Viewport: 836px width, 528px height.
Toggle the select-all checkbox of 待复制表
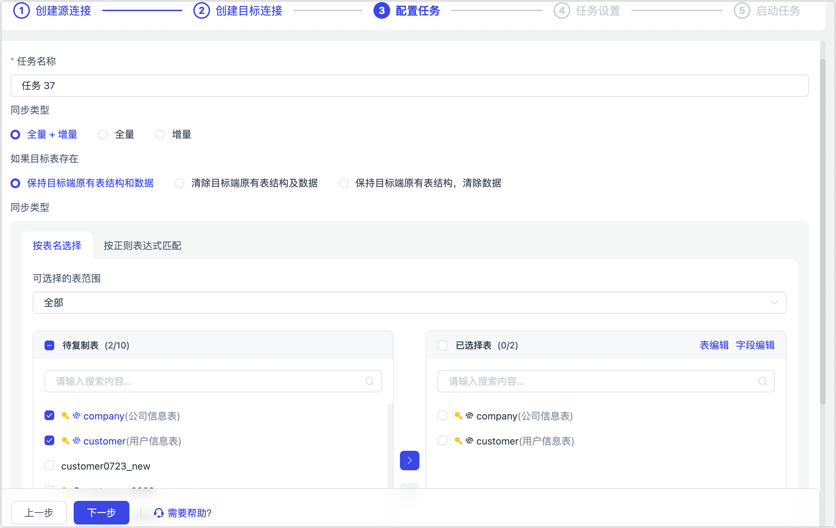[49, 345]
